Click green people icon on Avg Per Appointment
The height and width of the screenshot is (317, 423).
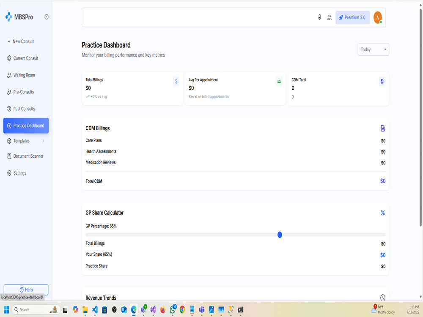pos(279,81)
